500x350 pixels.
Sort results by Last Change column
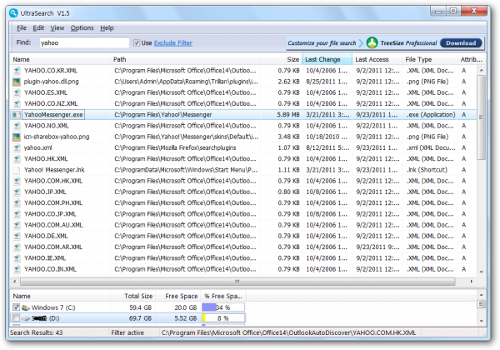click(327, 59)
